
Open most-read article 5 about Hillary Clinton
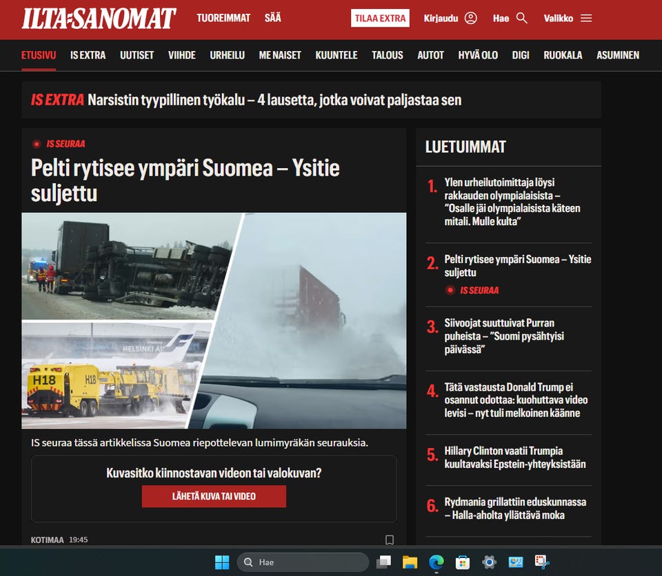[515, 457]
